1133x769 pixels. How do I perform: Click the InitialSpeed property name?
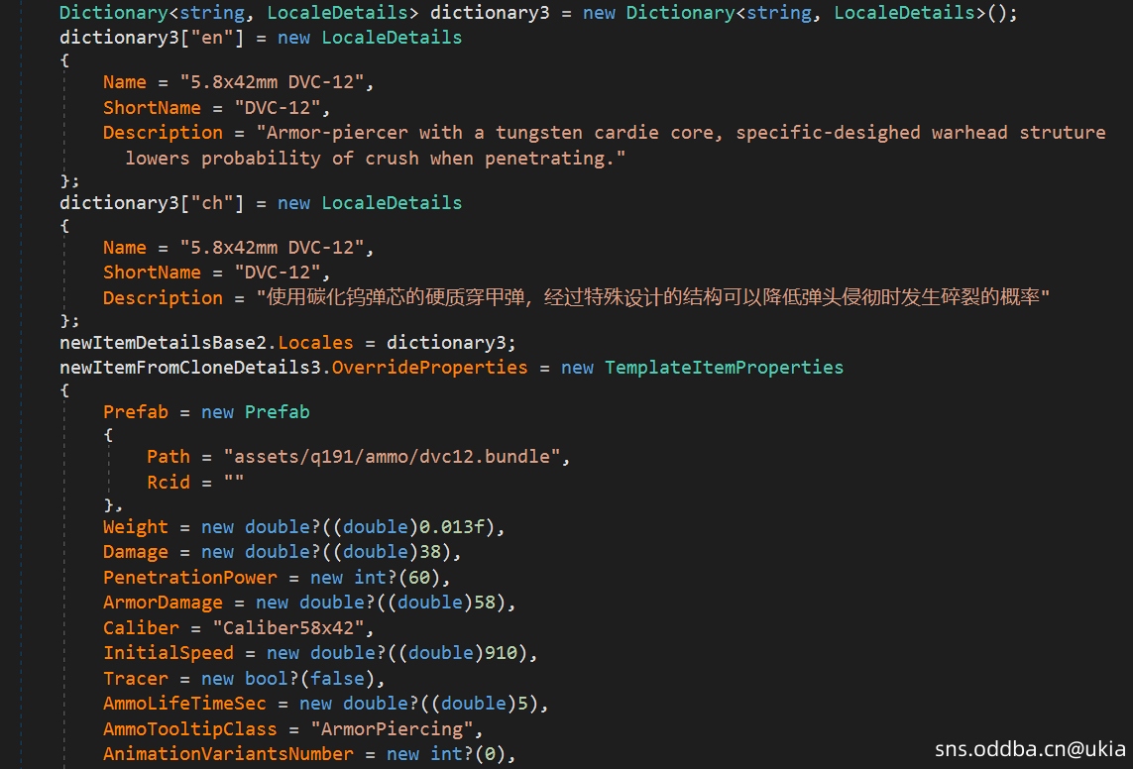169,653
